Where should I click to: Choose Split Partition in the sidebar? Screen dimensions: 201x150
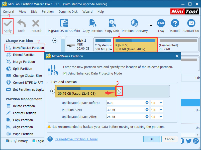pyautogui.click(x=19, y=69)
